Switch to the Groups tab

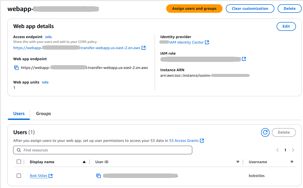point(44,114)
